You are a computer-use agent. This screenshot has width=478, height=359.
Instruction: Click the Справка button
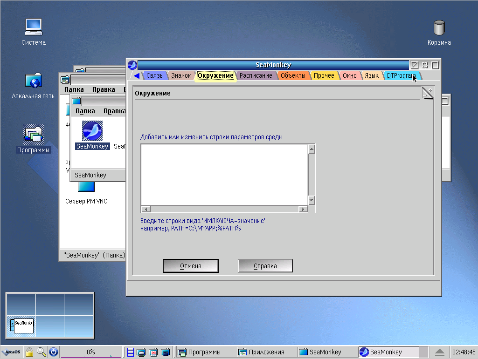point(265,266)
